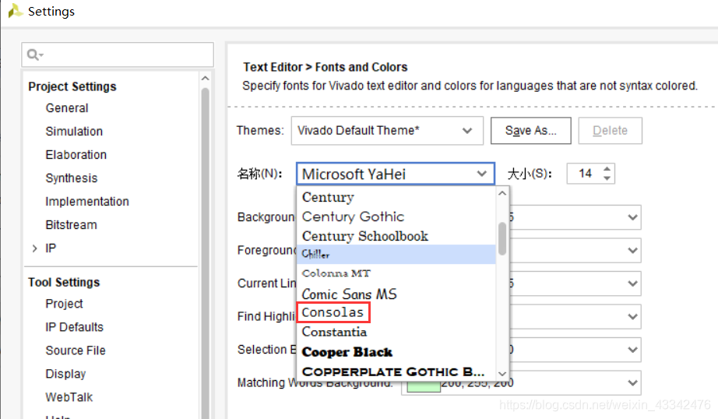The image size is (718, 419).
Task: Choose Century Gothic font
Action: 396,217
